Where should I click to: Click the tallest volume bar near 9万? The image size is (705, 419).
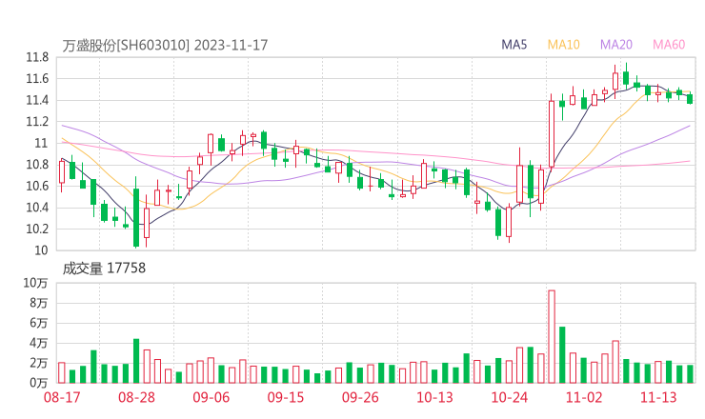552,337
